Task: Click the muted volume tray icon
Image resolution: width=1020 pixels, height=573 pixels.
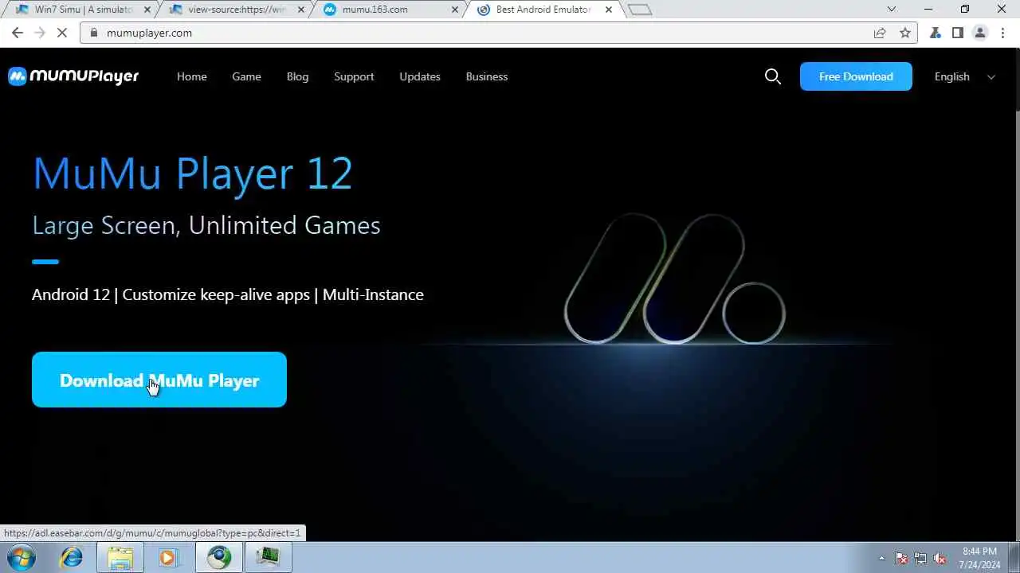Action: point(940,558)
